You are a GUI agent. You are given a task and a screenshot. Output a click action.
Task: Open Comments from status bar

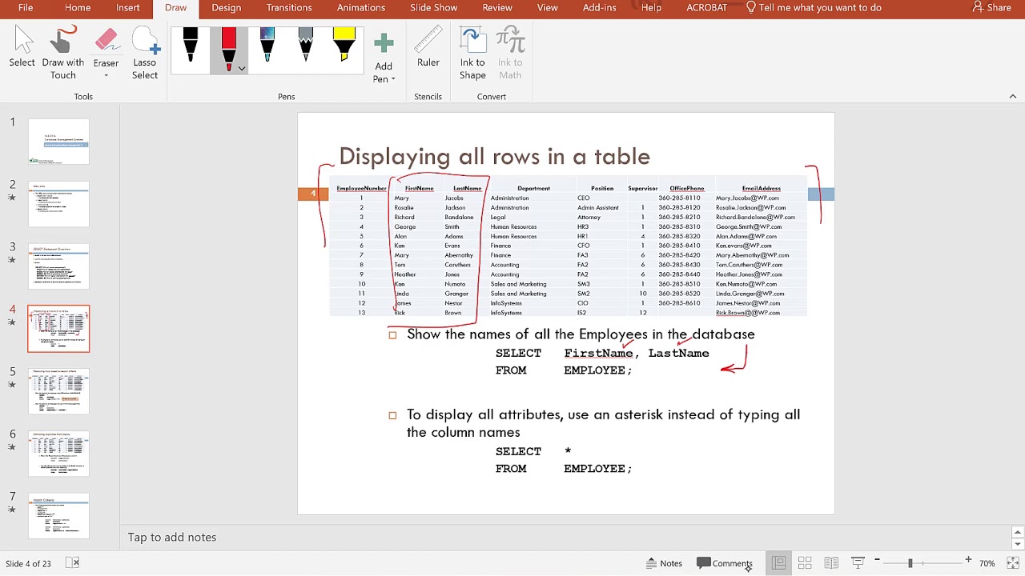[725, 563]
